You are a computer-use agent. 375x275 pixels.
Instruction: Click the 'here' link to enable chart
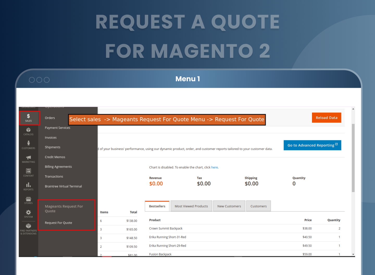(x=214, y=167)
